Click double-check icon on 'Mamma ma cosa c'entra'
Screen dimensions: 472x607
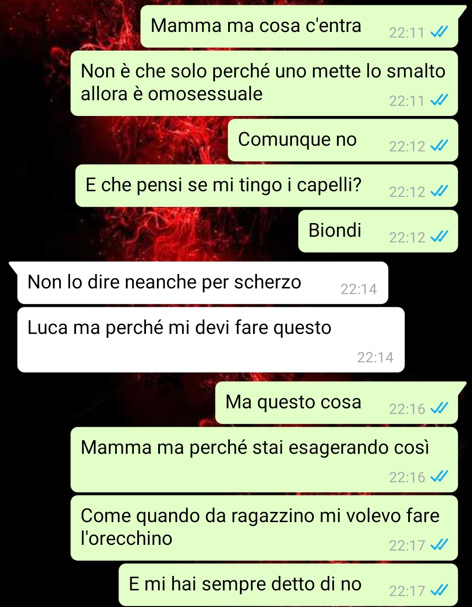pyautogui.click(x=439, y=32)
